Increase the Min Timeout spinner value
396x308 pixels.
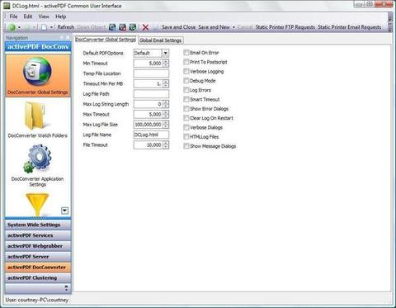point(165,61)
